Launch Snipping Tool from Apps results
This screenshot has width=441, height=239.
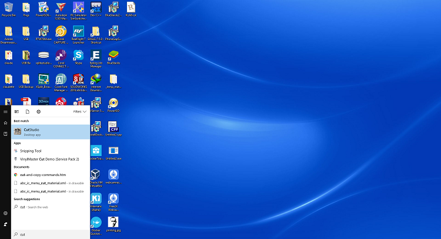(51, 151)
